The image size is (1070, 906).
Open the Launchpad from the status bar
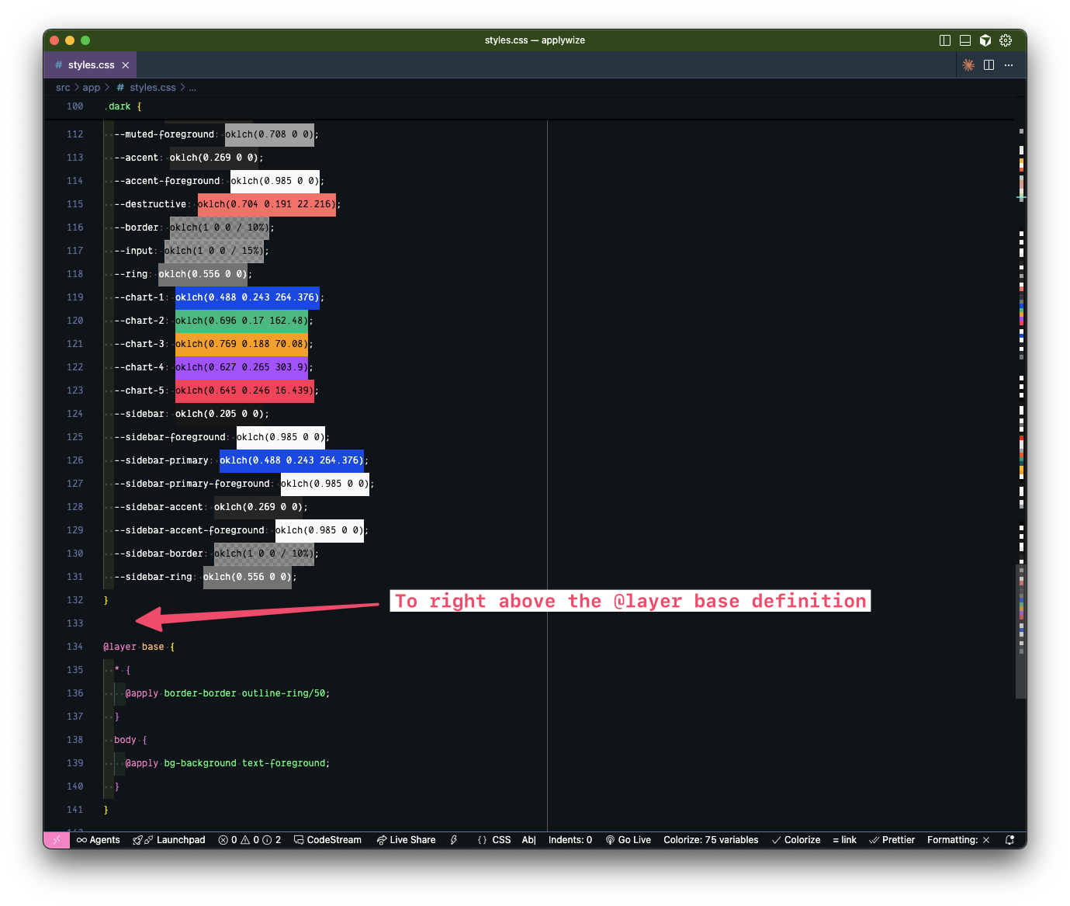168,839
